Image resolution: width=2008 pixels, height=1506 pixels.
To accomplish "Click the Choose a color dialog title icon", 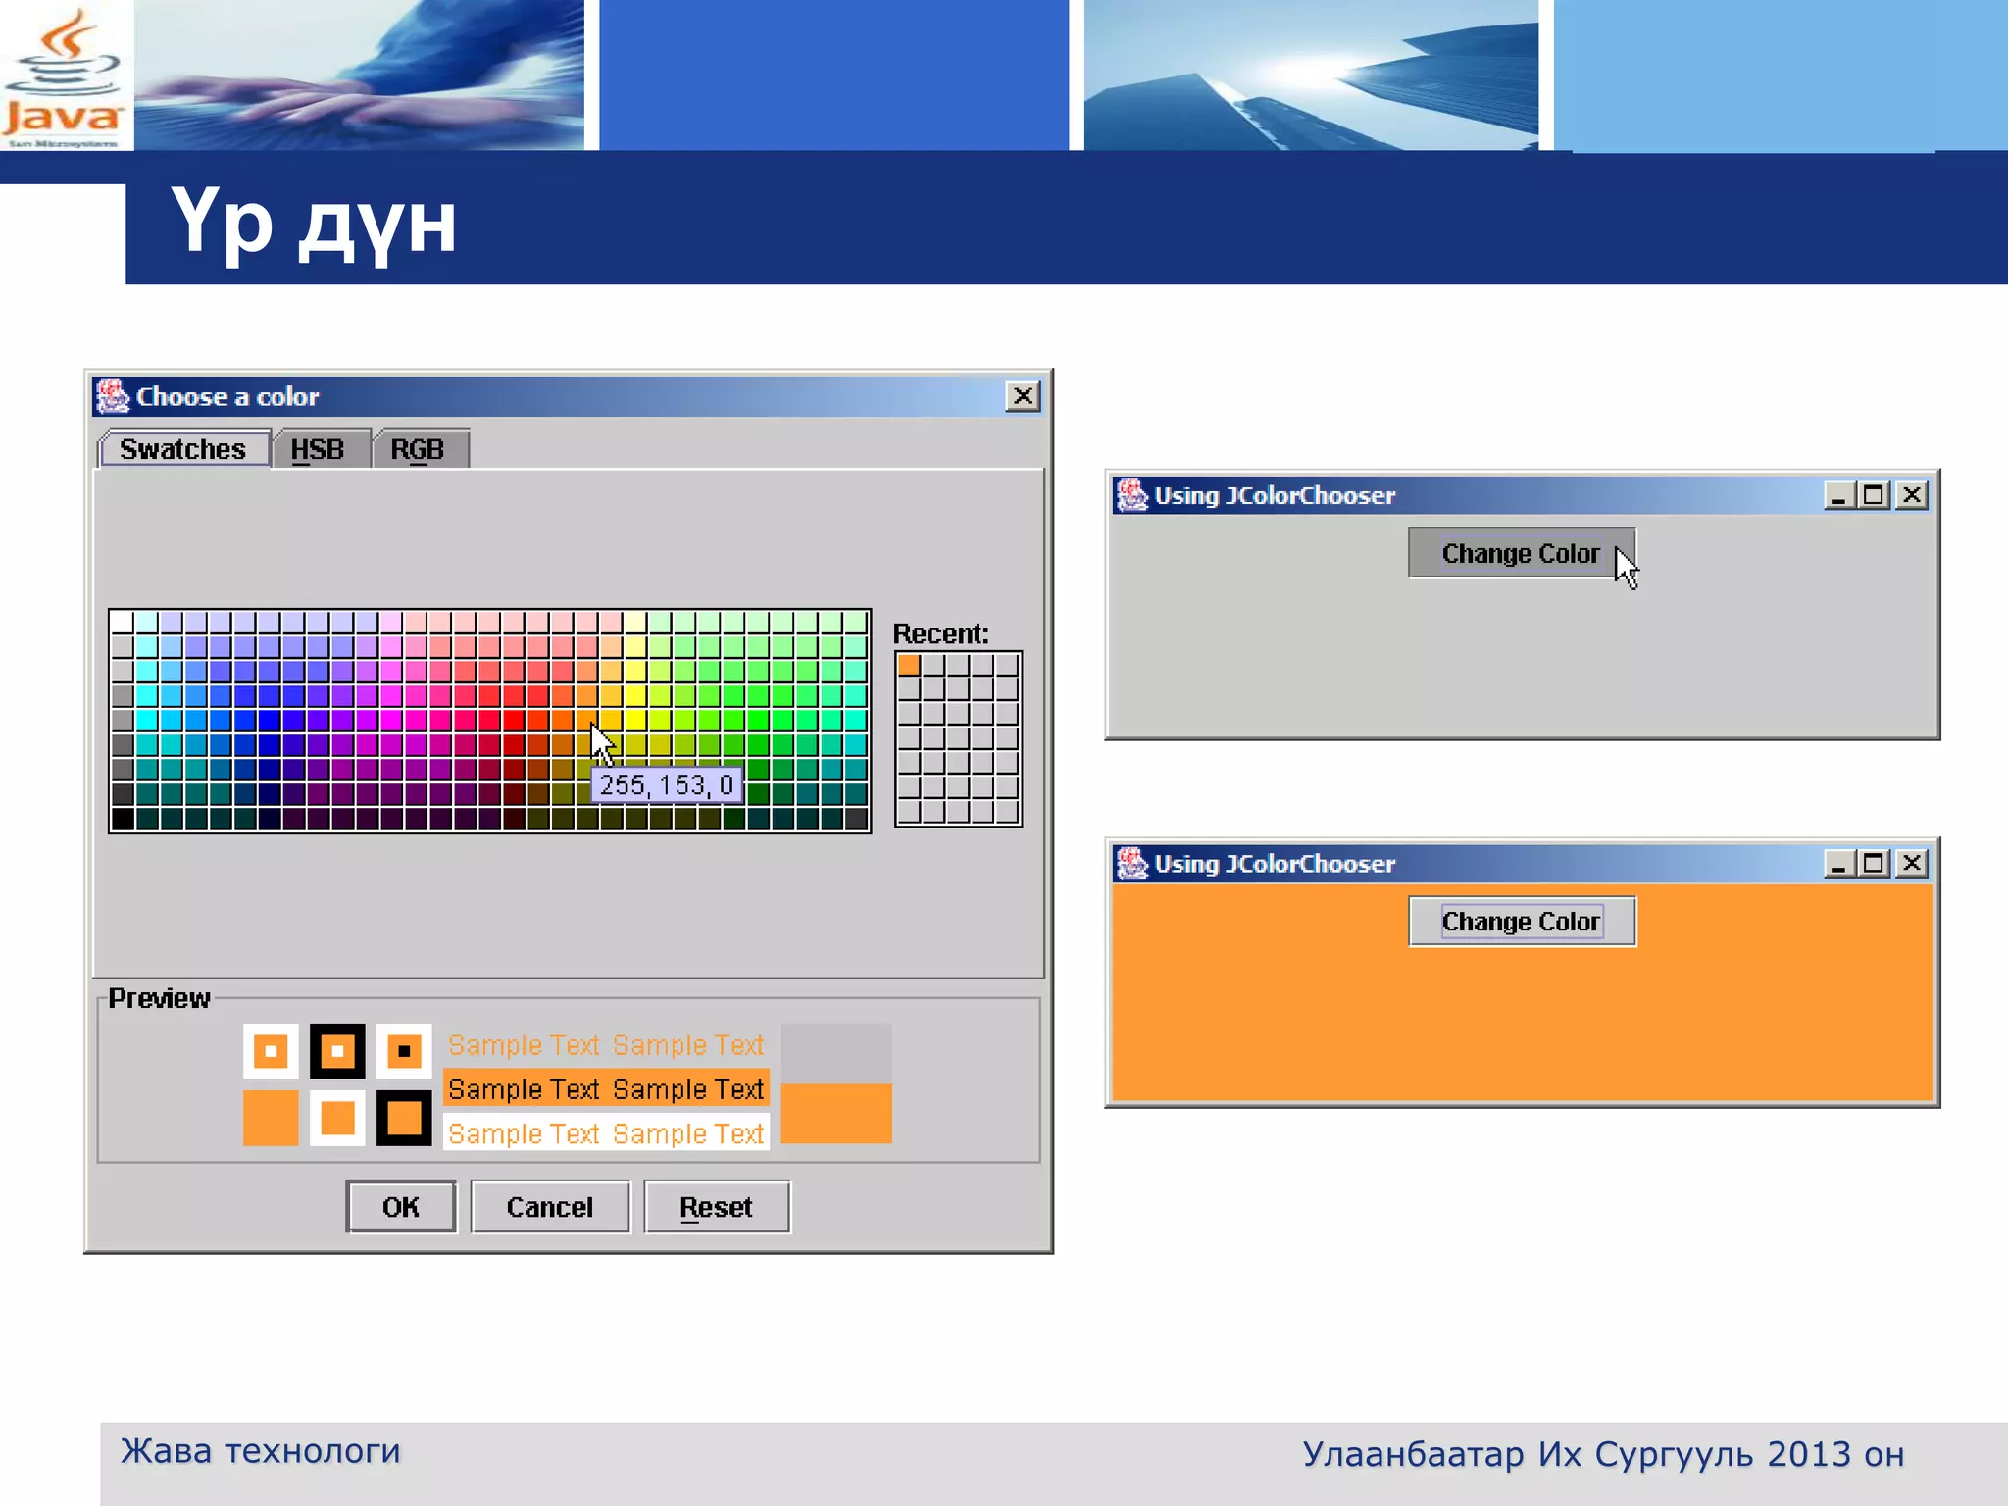I will [x=113, y=396].
